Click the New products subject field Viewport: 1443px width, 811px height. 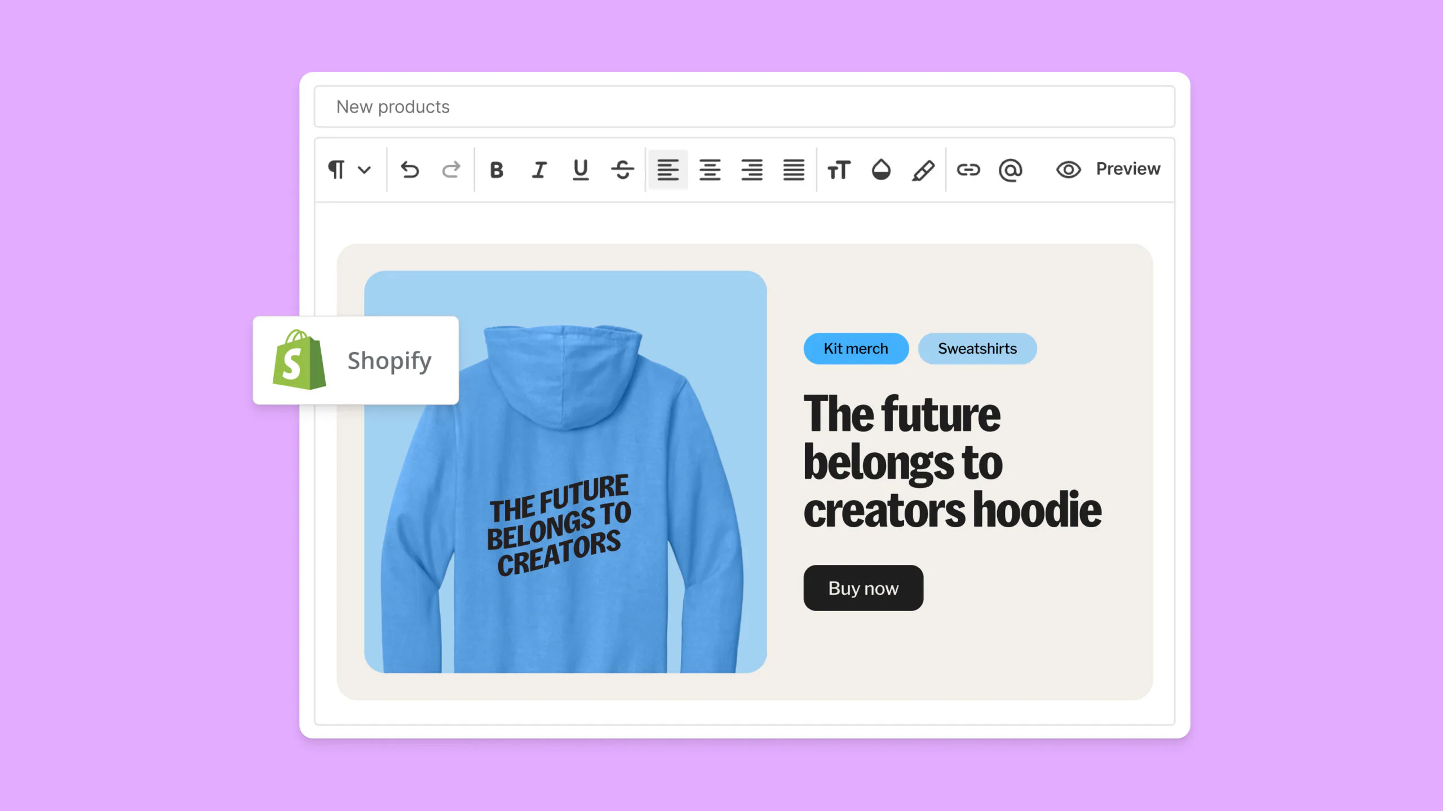tap(744, 107)
